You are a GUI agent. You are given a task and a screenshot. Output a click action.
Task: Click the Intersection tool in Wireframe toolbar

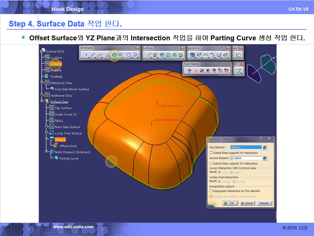click(114, 55)
